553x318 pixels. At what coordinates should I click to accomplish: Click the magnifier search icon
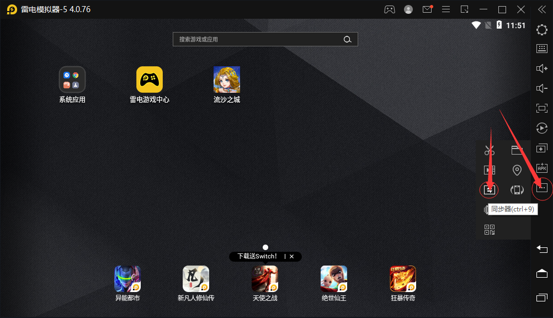347,40
